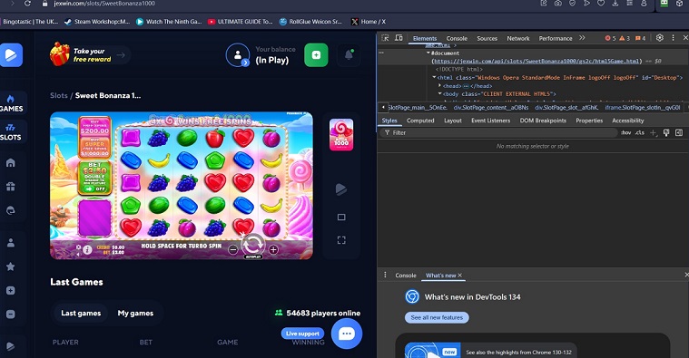Click the green deposit plus button

(316, 55)
